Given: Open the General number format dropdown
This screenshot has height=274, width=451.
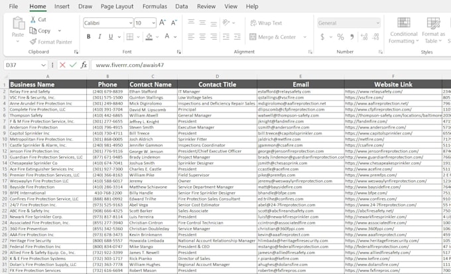Looking at the screenshot, I should [377, 23].
